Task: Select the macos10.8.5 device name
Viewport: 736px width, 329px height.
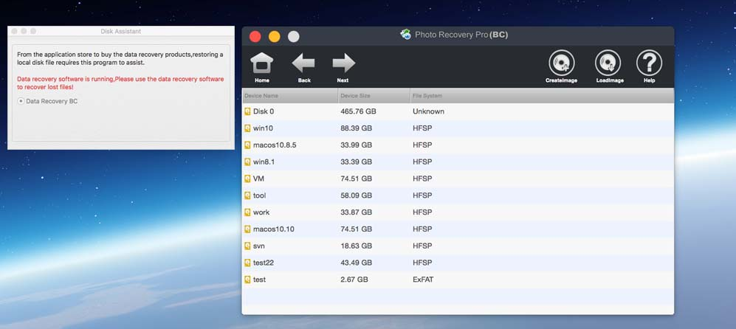Action: [x=275, y=145]
